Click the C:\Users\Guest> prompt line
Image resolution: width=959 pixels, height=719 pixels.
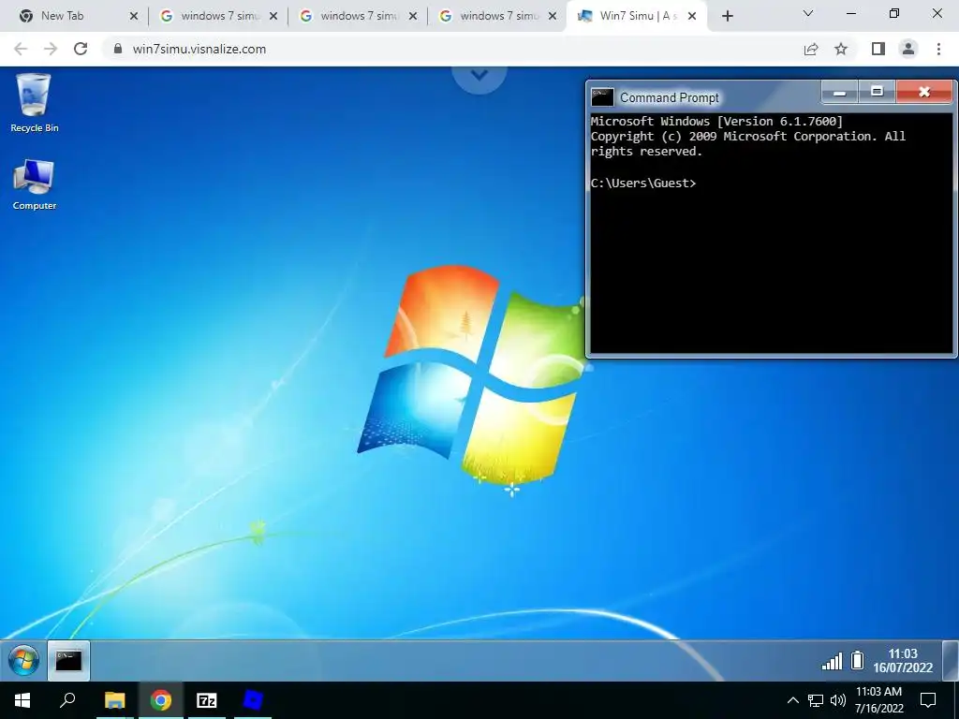[x=643, y=183]
